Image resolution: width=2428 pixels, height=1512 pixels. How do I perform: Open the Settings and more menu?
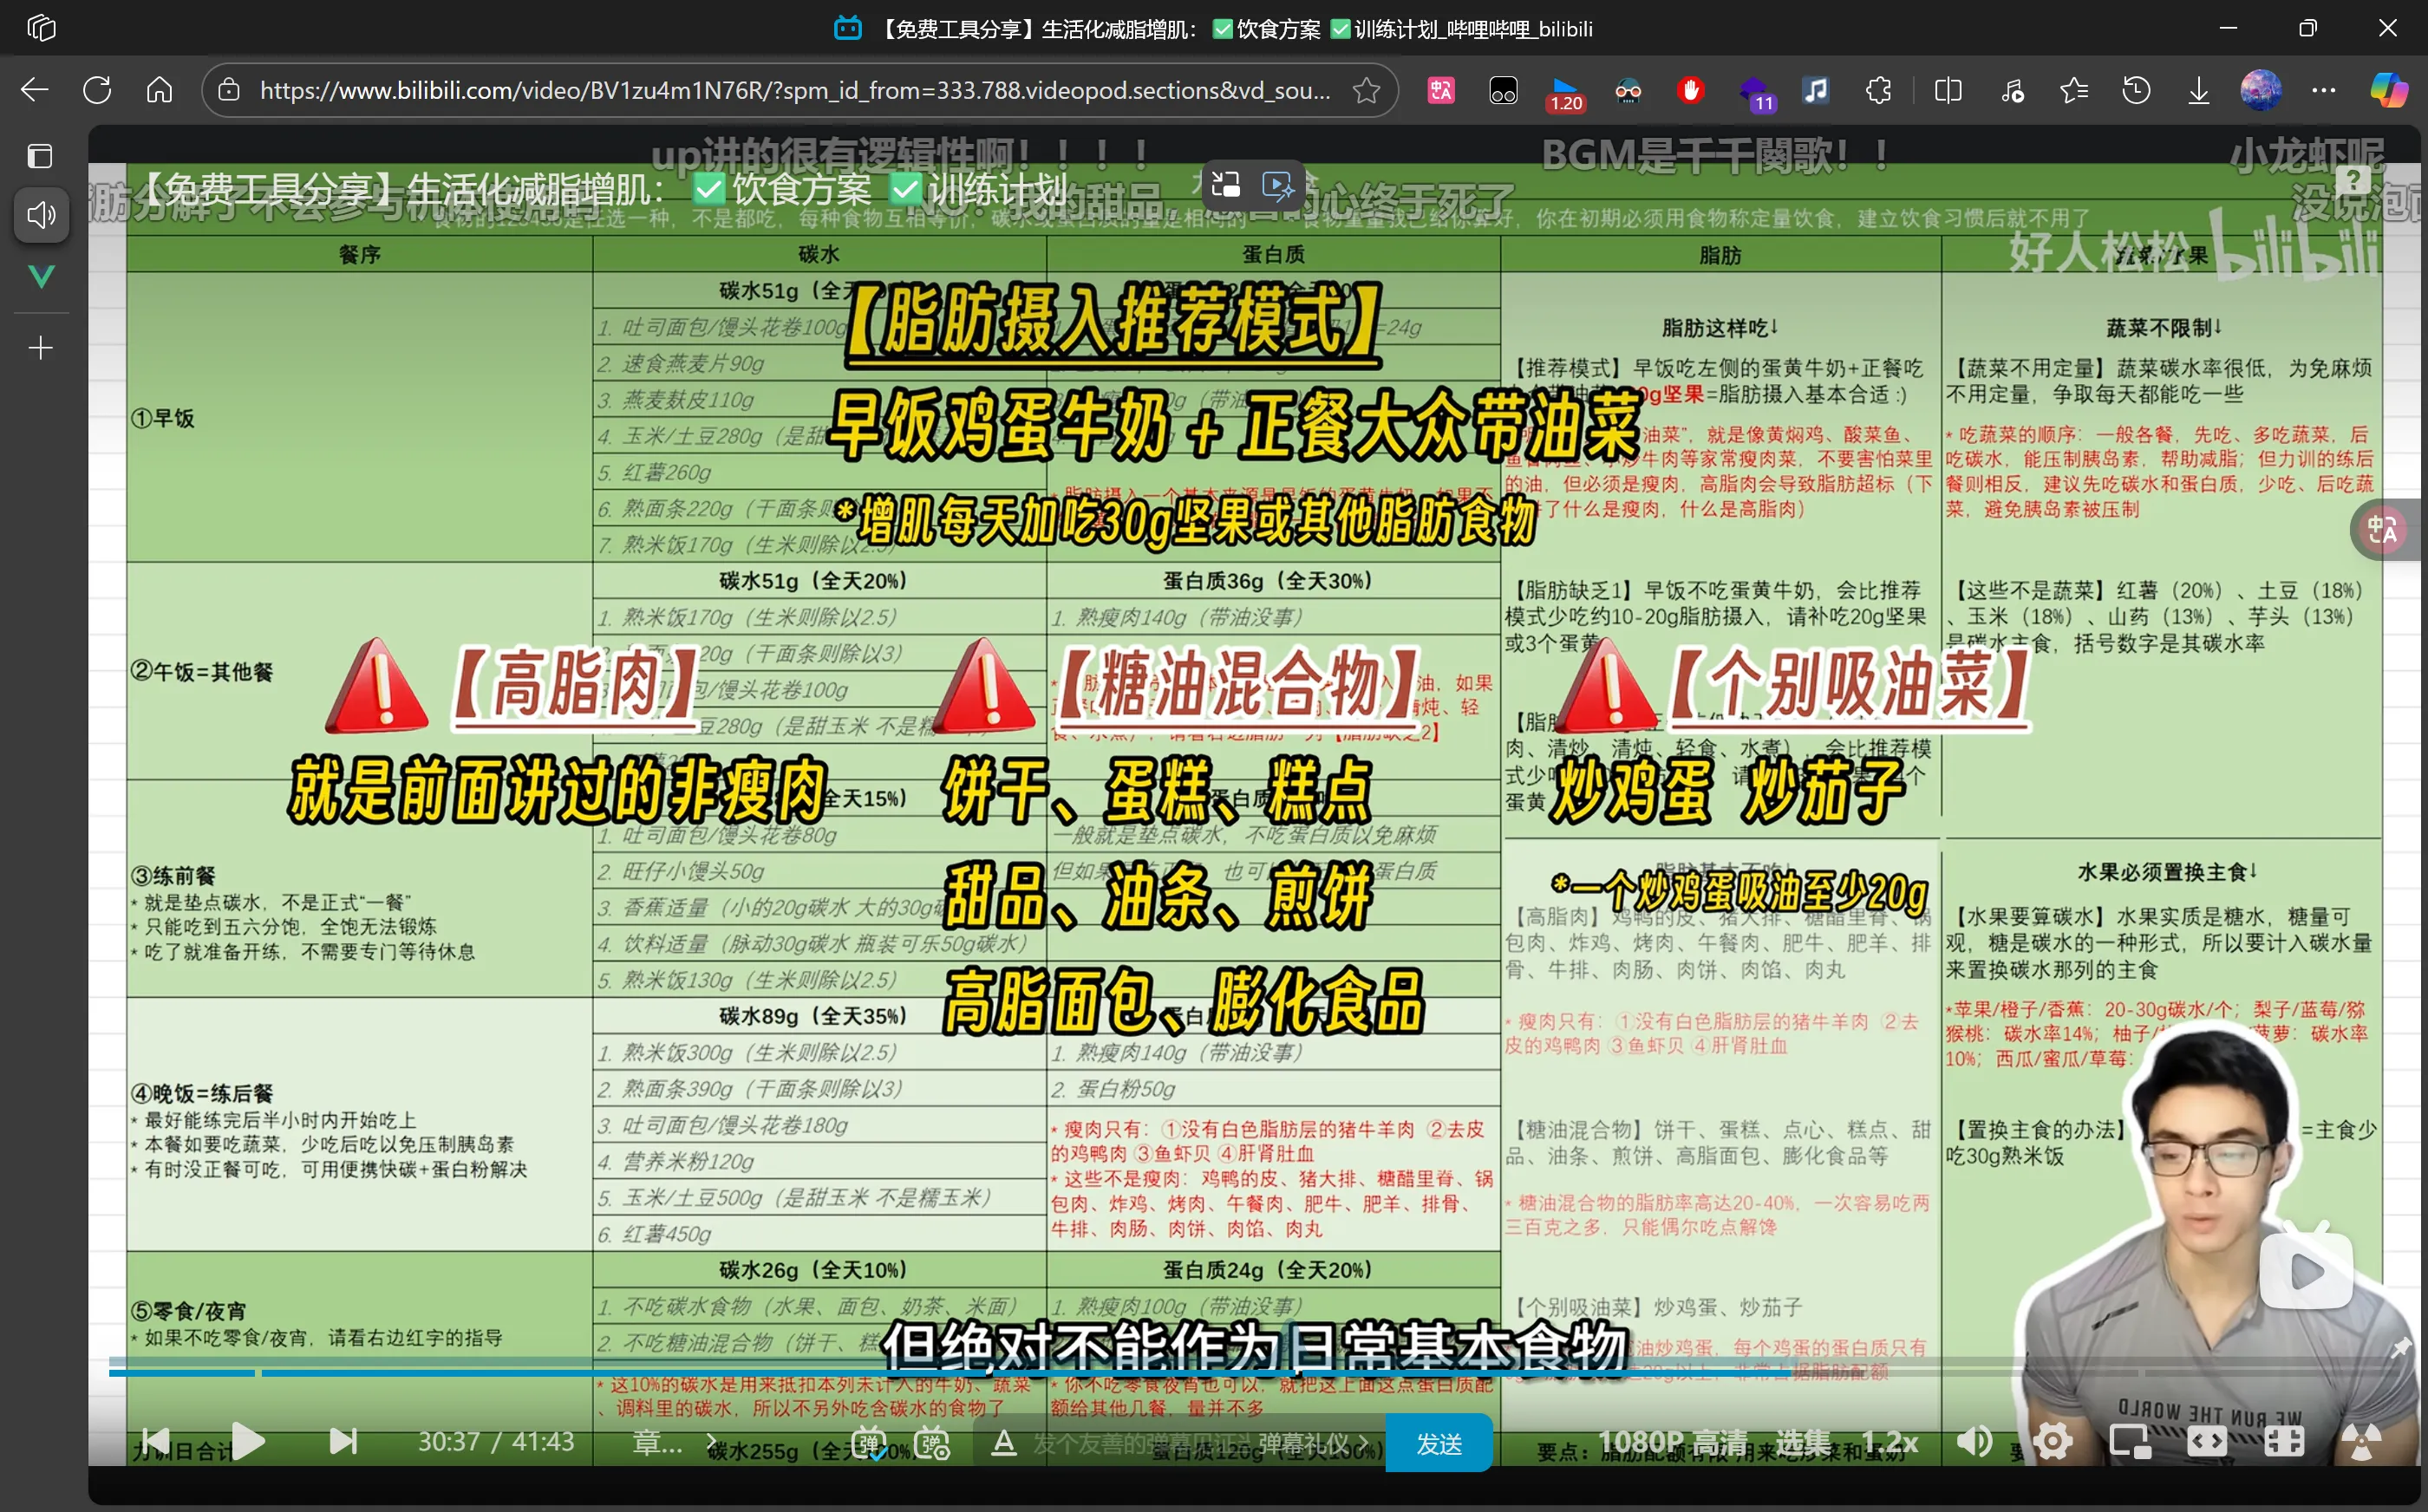2324,90
